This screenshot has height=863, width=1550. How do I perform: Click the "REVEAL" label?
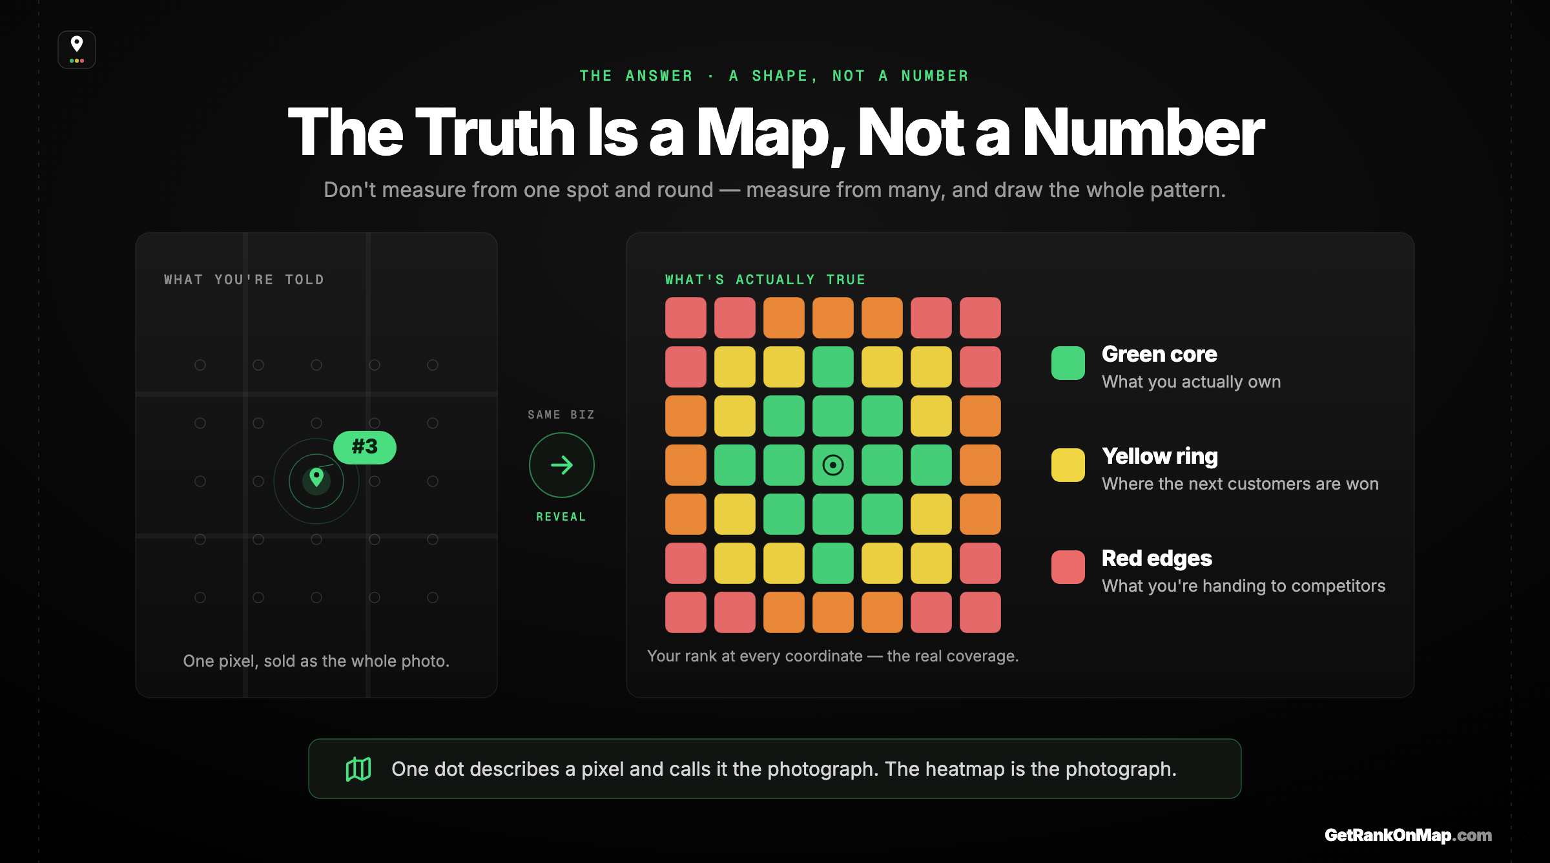pyautogui.click(x=561, y=517)
